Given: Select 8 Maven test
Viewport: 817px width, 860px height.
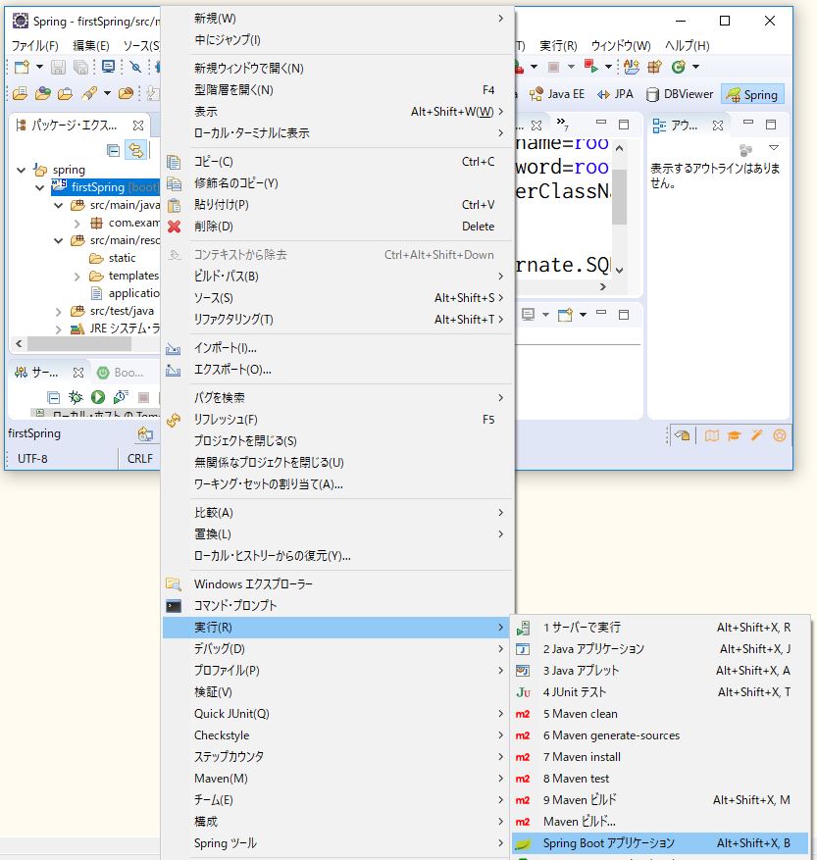Looking at the screenshot, I should pos(660,779).
